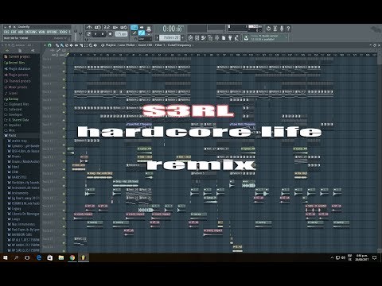Viewport: 382px width, 286px height.
Task: Open the TOOLS menu
Action: pos(63,32)
